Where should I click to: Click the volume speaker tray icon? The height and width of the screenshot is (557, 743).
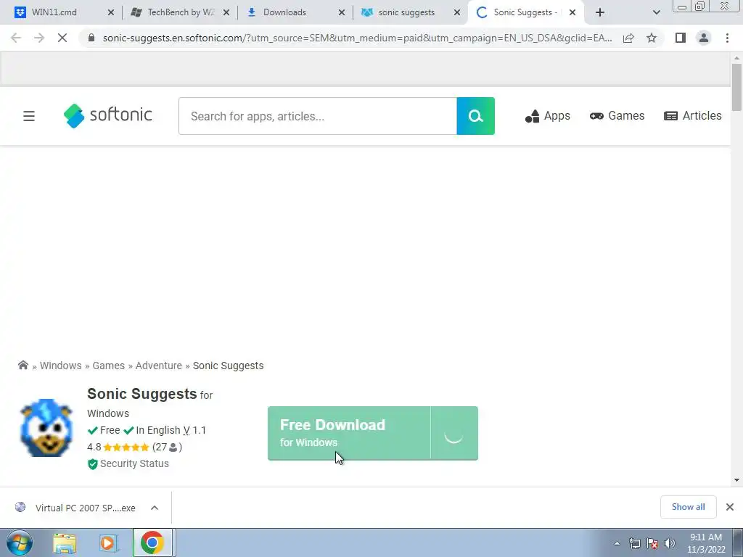coord(669,543)
